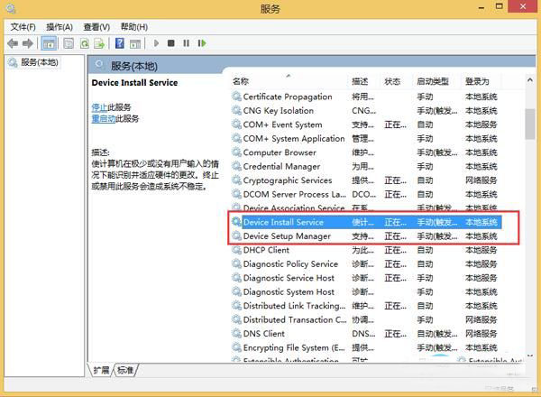Click the Back arrow in toolbar
The height and width of the screenshot is (397, 541).
(x=12, y=43)
